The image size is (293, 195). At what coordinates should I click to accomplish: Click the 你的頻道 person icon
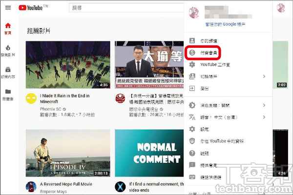point(192,40)
